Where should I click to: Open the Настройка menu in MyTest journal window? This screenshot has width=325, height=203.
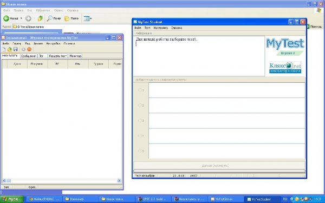[x=53, y=44]
